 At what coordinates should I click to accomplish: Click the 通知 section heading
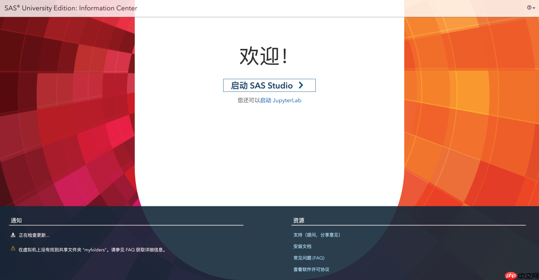click(16, 220)
